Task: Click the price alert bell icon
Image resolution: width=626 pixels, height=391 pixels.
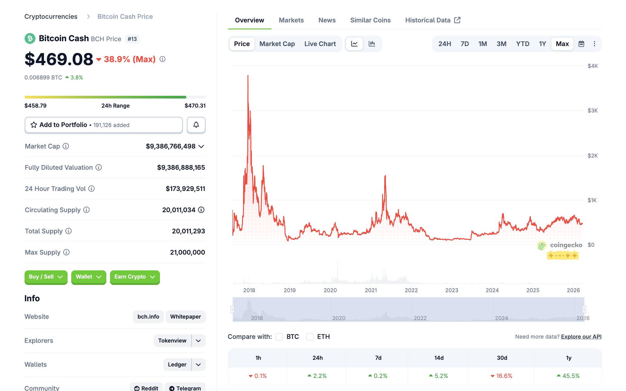Action: (196, 125)
